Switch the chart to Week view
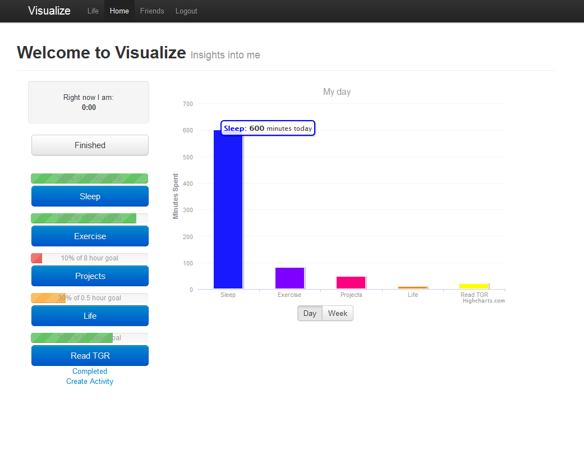Viewport: 584px width, 449px height. (x=338, y=313)
